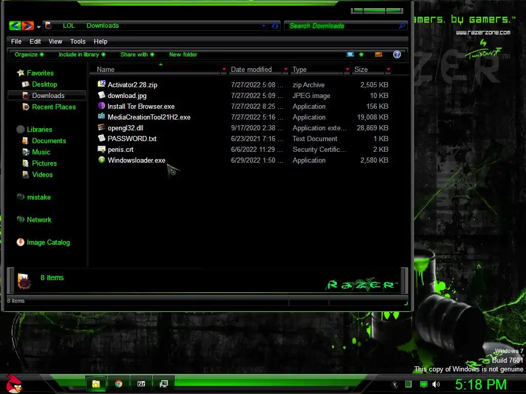This screenshot has height=394, width=526.
Task: Open the mistake computer node
Action: click(x=39, y=198)
